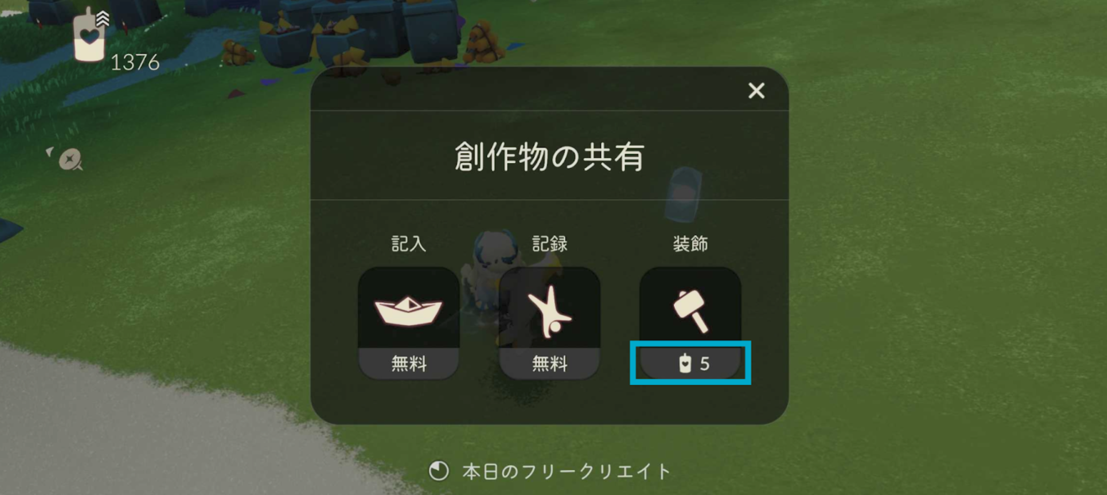This screenshot has height=495, width=1107.
Task: Click the 1376 candle count
Action: pos(135,62)
